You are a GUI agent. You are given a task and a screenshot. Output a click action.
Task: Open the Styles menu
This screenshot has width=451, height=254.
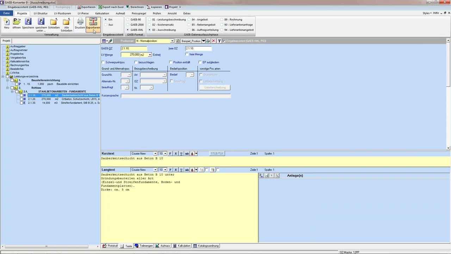[427, 13]
